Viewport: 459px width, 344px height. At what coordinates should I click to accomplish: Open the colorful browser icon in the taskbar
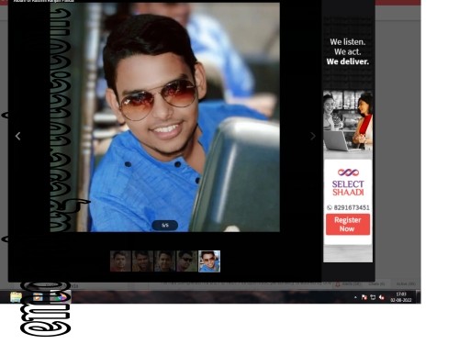pyautogui.click(x=62, y=297)
